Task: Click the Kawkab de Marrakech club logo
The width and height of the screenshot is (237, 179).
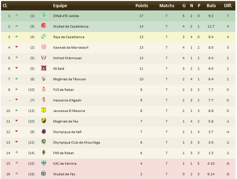Action: (x=44, y=47)
